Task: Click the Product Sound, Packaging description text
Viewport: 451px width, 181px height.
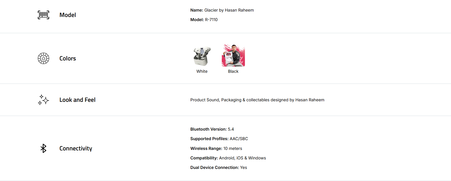Action: click(257, 100)
